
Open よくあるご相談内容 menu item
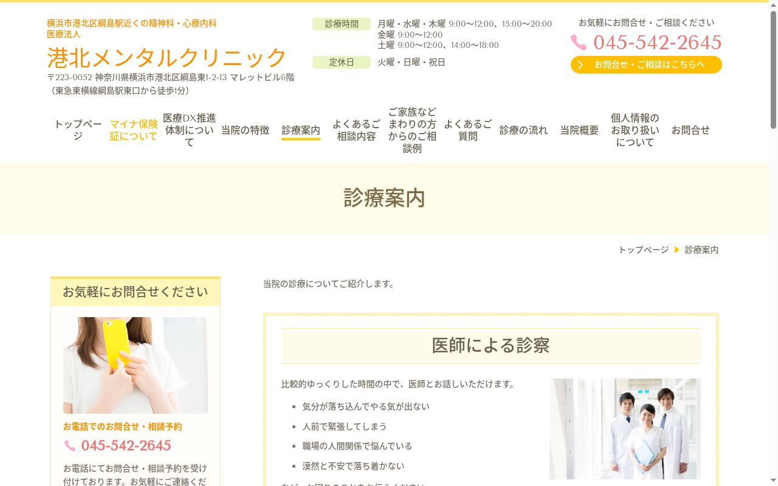(x=356, y=130)
